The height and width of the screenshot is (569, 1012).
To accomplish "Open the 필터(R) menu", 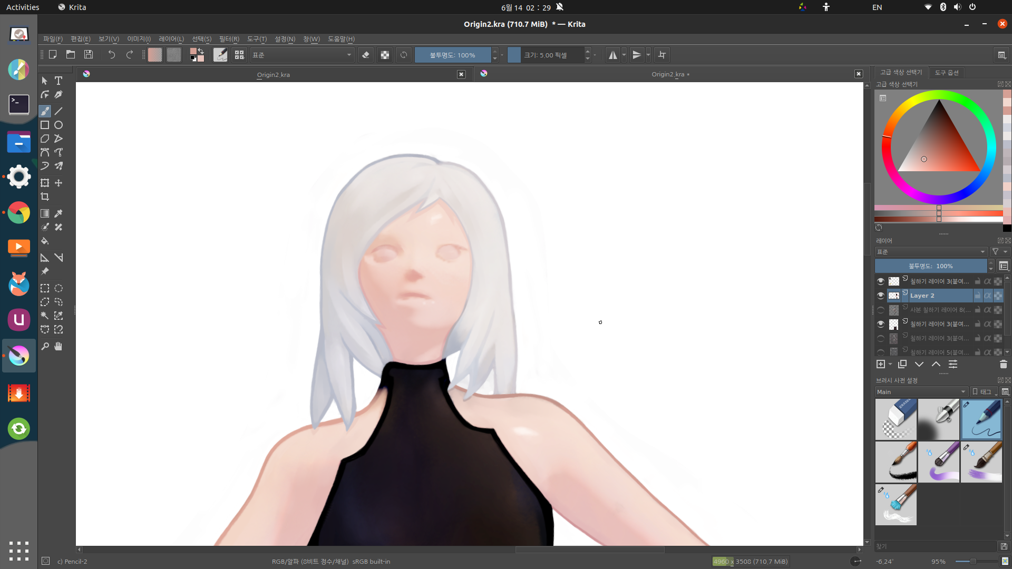I will [229, 39].
